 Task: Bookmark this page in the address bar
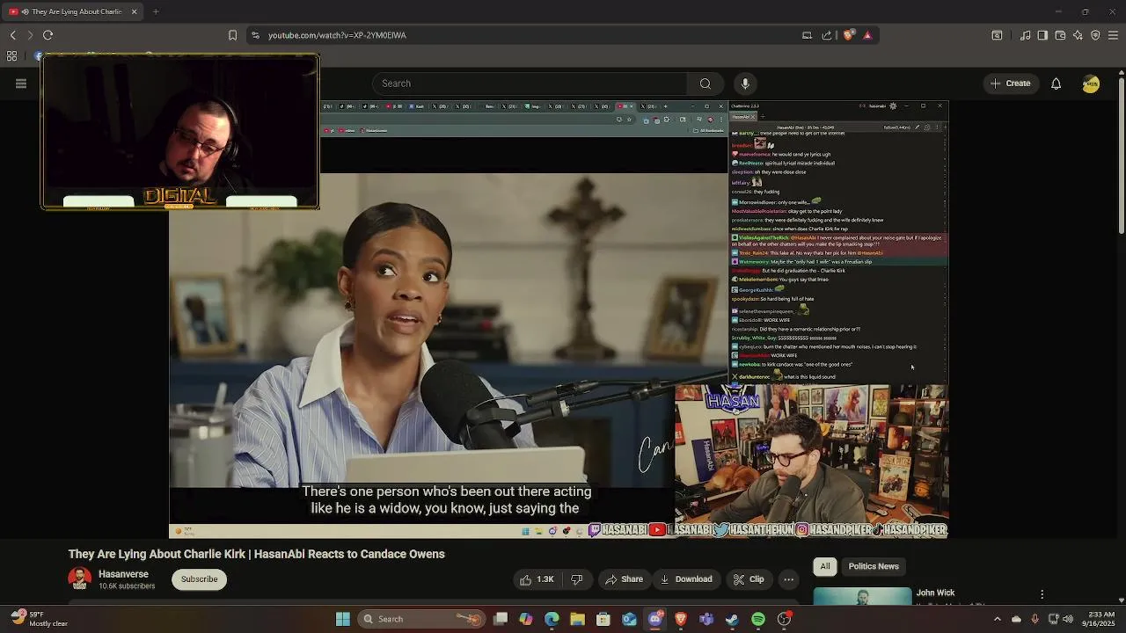(232, 35)
